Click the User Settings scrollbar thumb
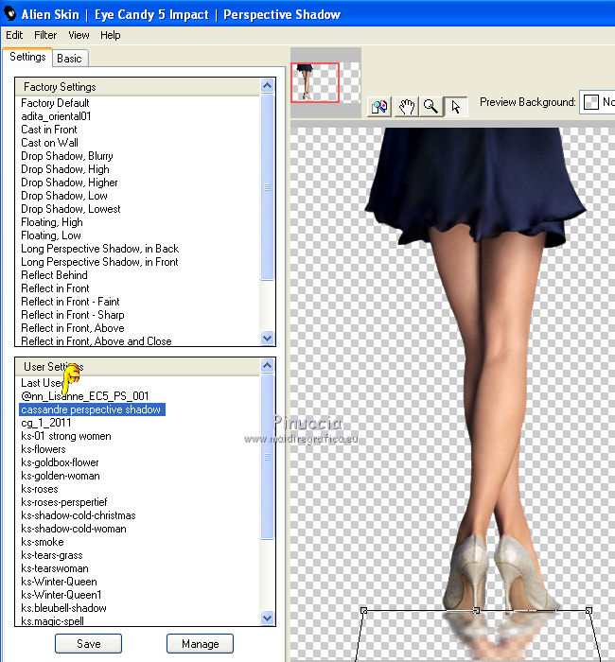This screenshot has width=615, height=662. [x=267, y=457]
